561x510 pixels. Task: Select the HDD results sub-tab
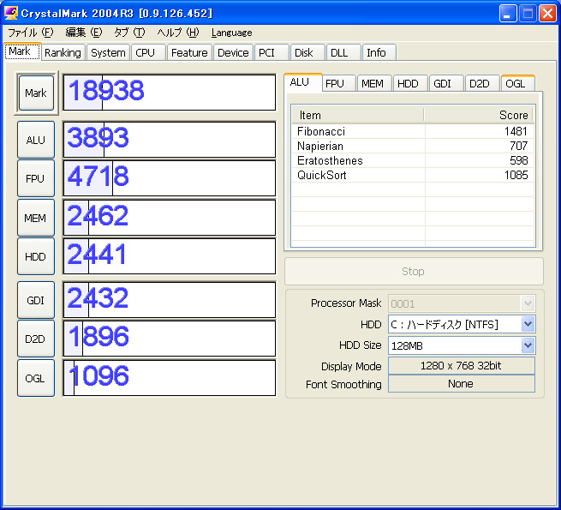(410, 83)
